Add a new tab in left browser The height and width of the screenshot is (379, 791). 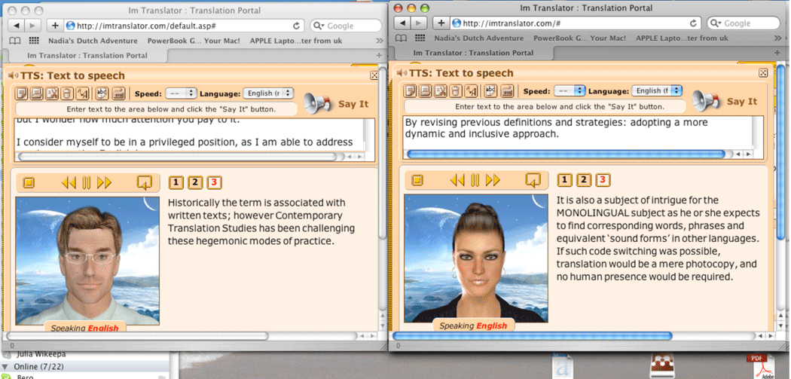pyautogui.click(x=379, y=56)
